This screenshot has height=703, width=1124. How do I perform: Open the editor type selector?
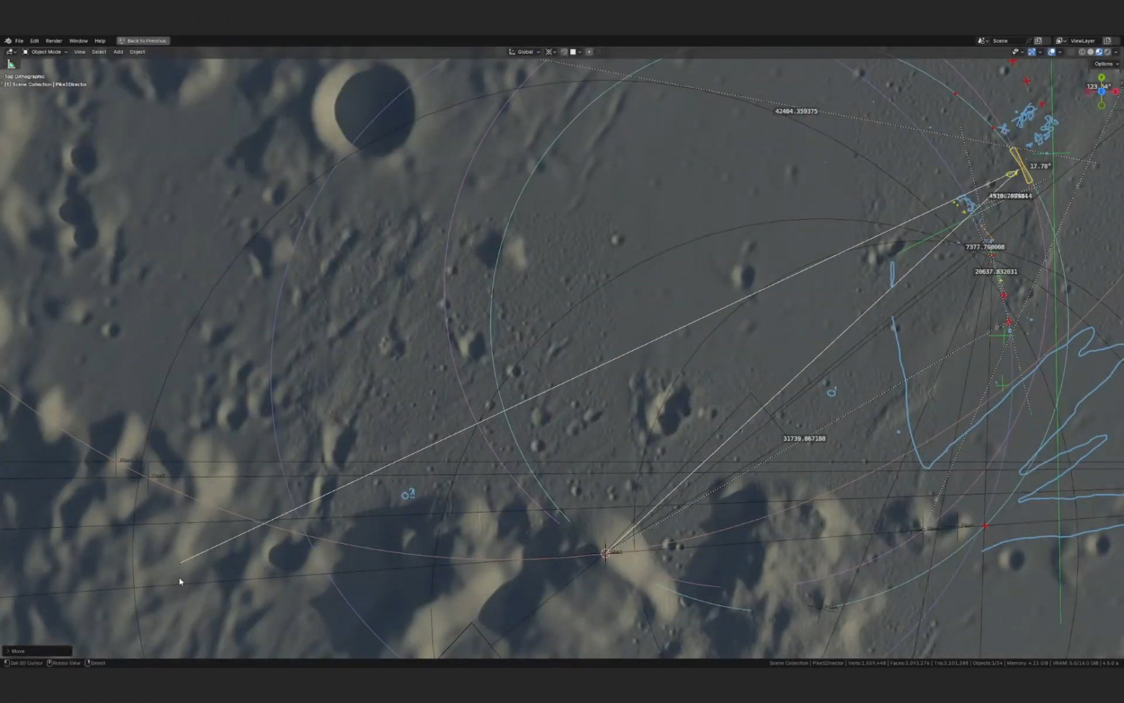[x=11, y=52]
